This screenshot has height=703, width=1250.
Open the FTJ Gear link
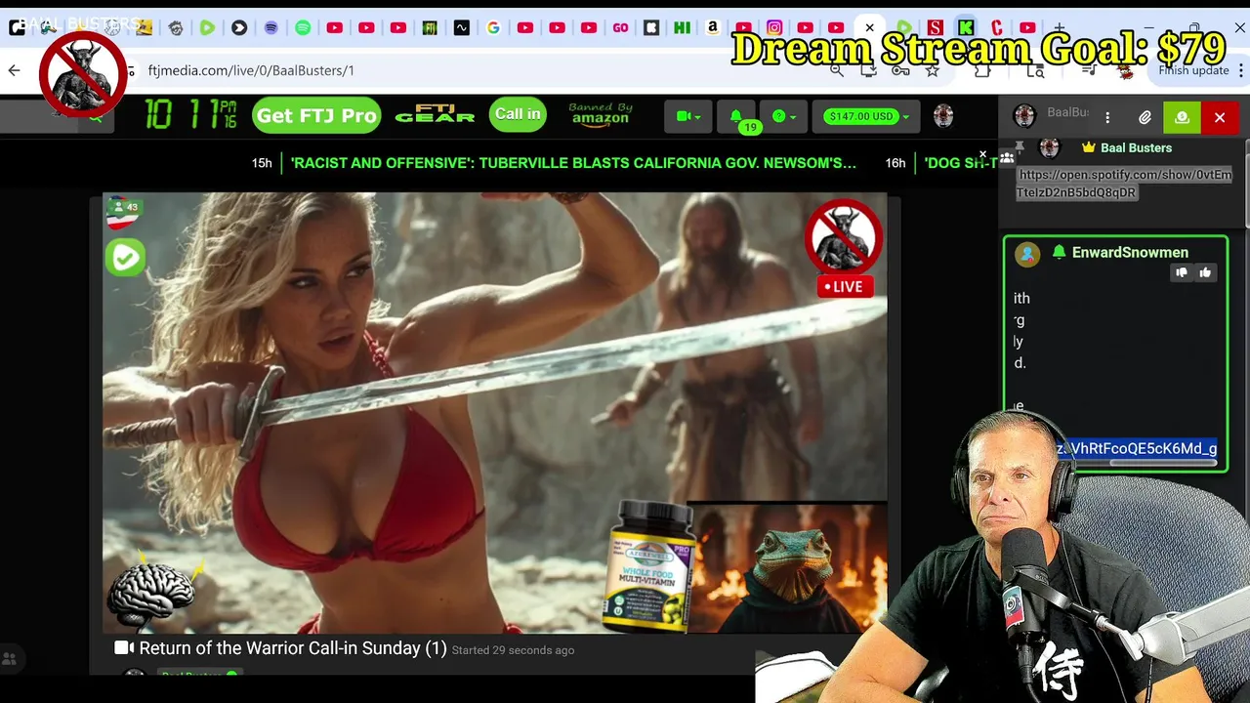435,115
